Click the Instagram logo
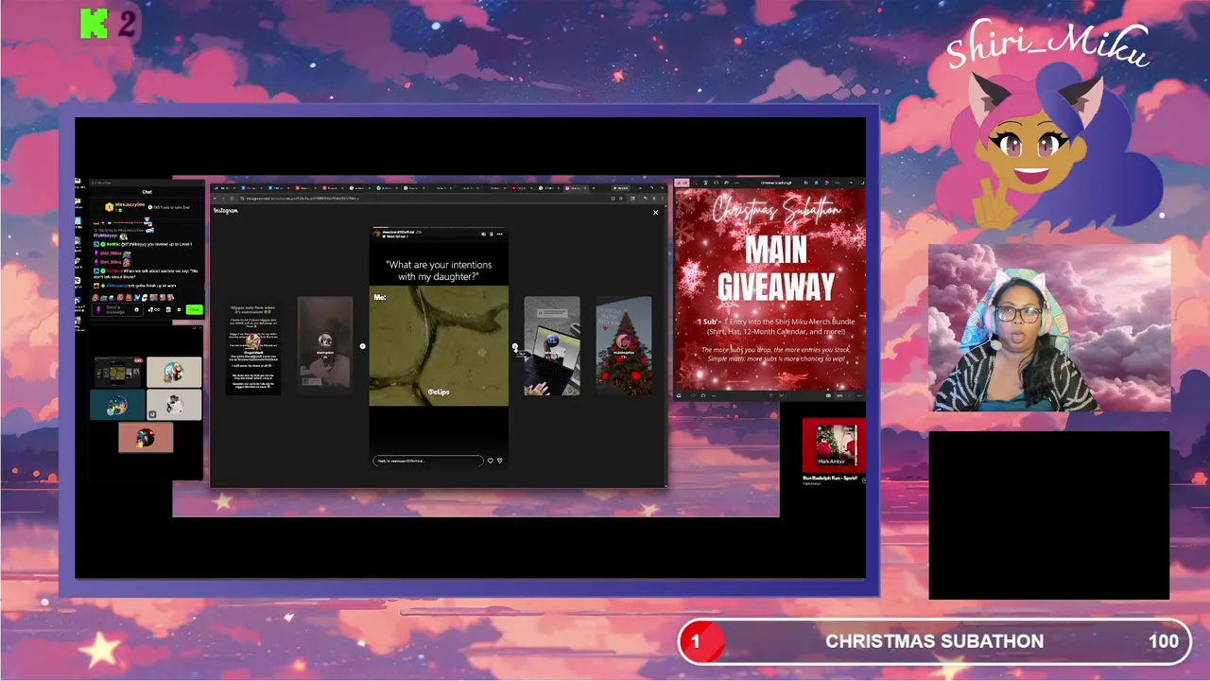This screenshot has width=1210, height=681. pos(225,211)
